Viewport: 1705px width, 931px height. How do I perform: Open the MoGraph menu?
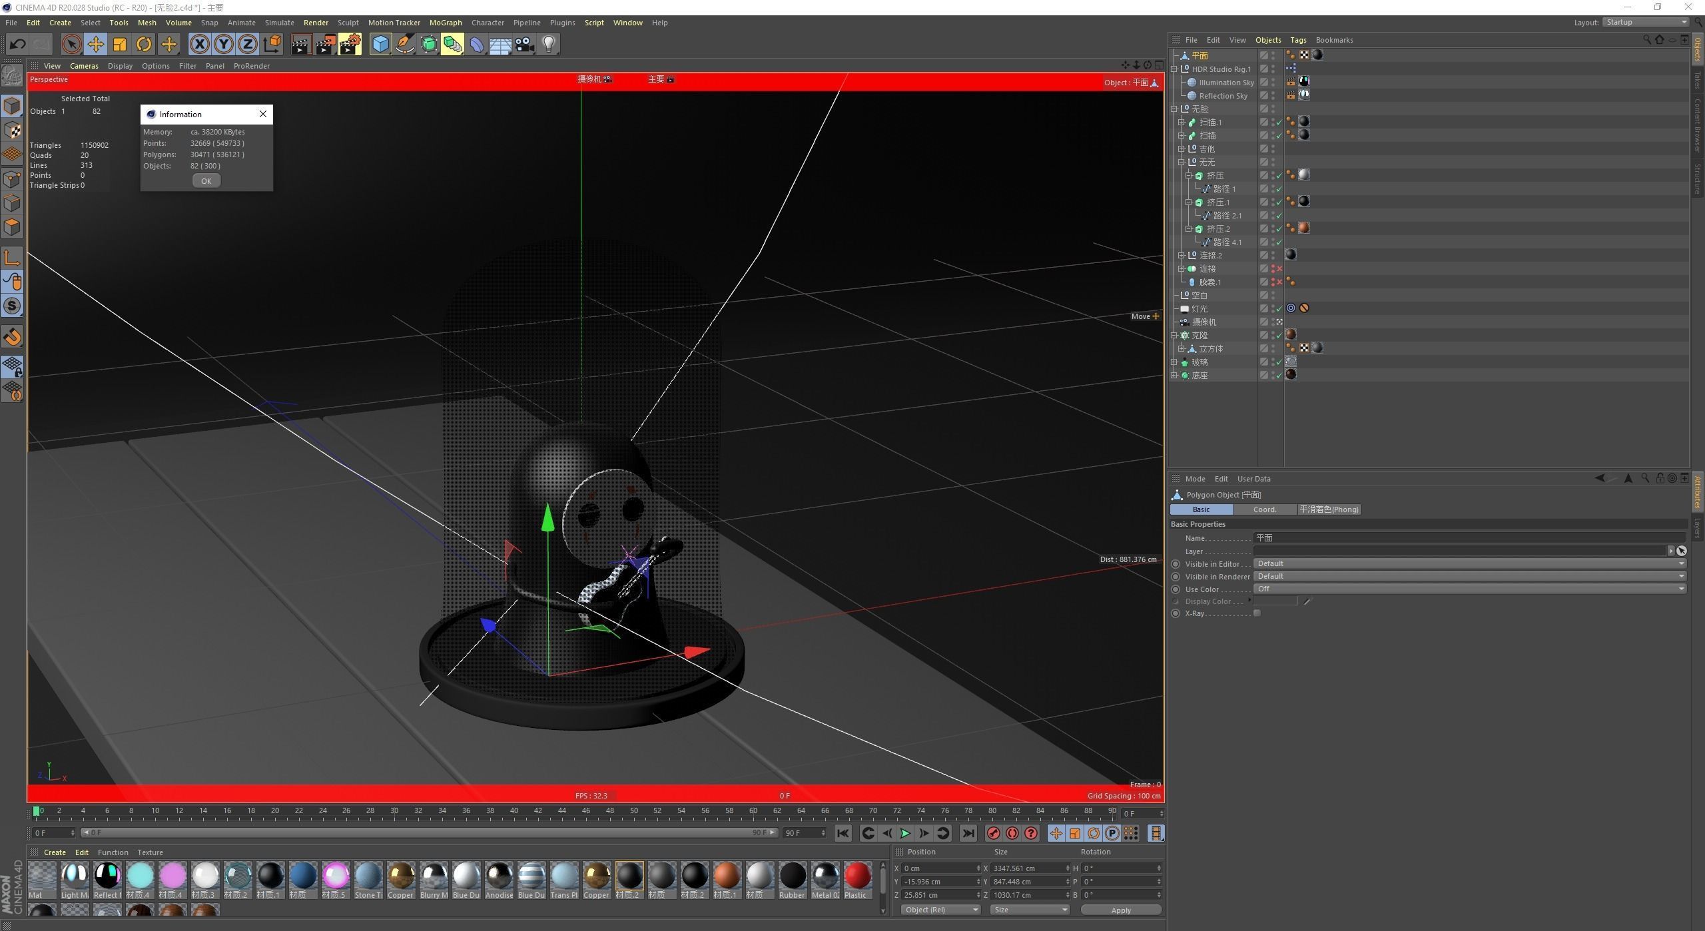(x=445, y=23)
